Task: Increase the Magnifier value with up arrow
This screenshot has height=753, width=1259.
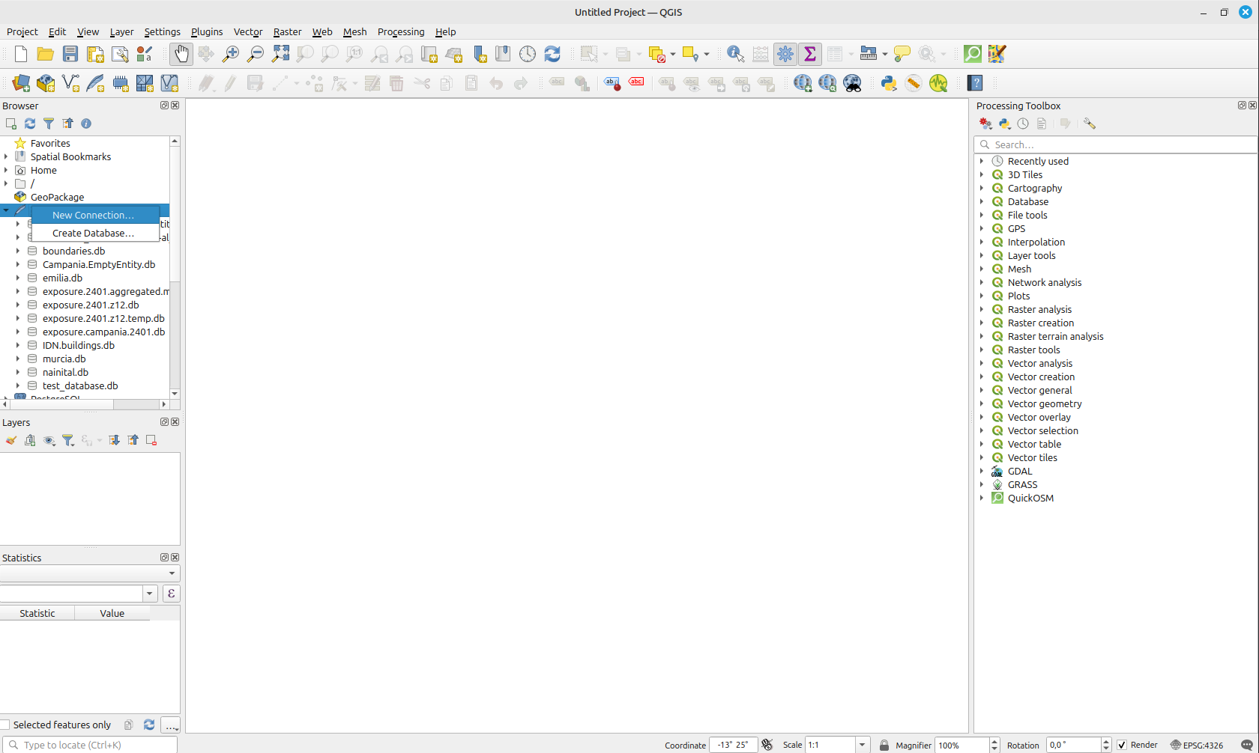Action: 994,741
